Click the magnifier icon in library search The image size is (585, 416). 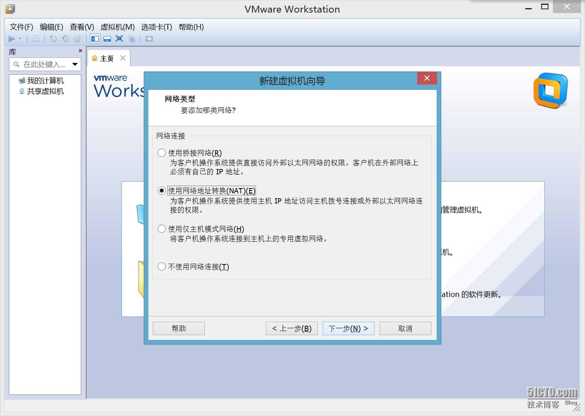17,64
